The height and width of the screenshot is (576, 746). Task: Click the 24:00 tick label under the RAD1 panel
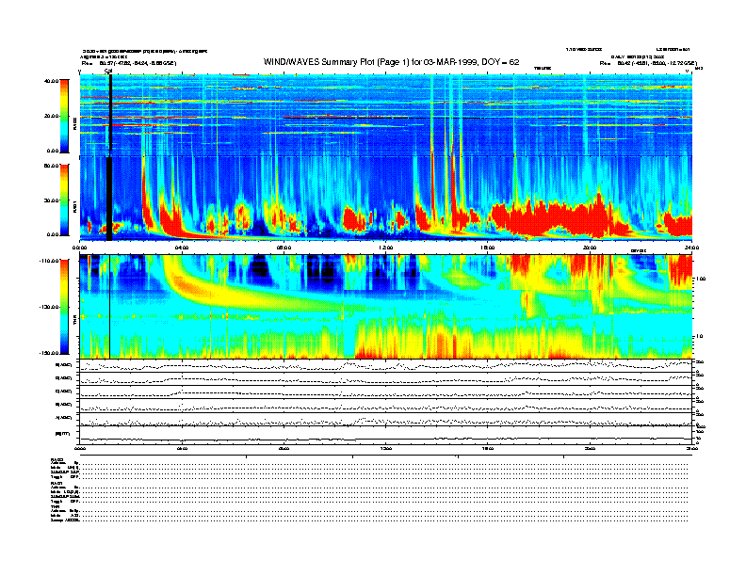[692, 248]
